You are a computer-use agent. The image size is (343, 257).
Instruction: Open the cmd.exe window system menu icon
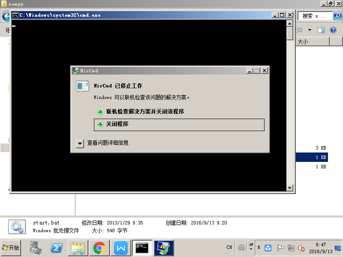click(15, 15)
